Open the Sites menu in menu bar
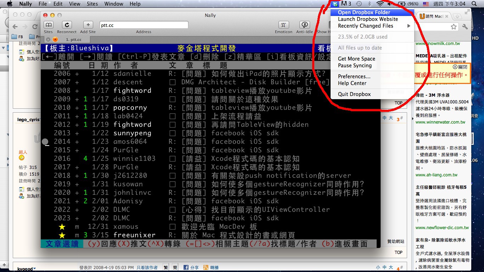Viewport: 484px width, 272px height. 92,4
